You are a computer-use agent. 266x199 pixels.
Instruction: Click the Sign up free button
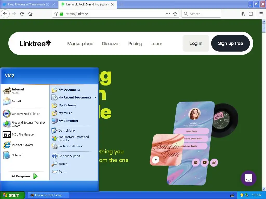click(x=230, y=43)
